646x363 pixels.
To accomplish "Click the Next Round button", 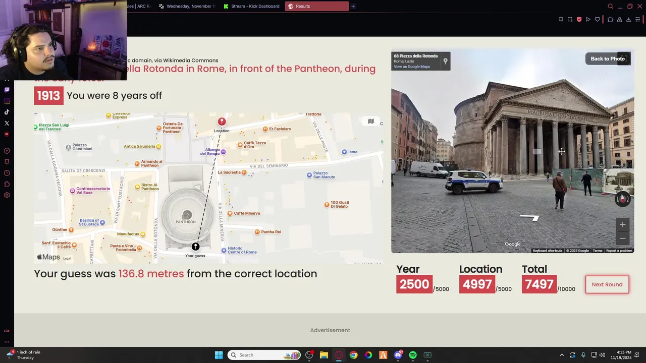I will (x=607, y=284).
